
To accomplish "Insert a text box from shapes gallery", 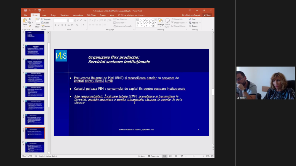I will (138, 19).
